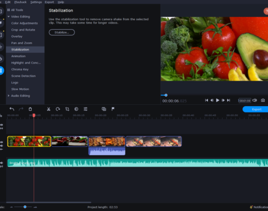Screen dimensions: 268x211
Task: Select the meat grilling clip on timeline
Action: tap(154, 141)
